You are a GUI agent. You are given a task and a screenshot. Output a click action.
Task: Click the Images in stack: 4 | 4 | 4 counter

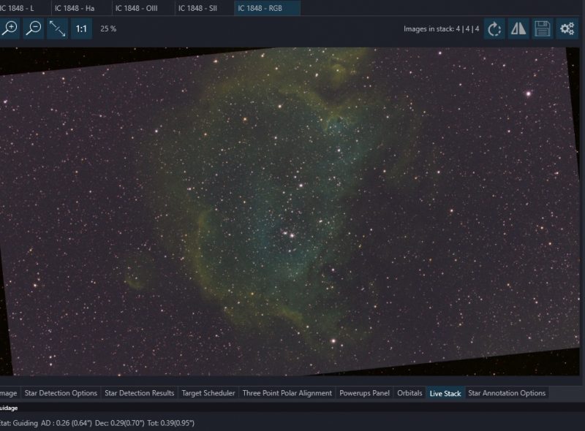[x=441, y=28]
